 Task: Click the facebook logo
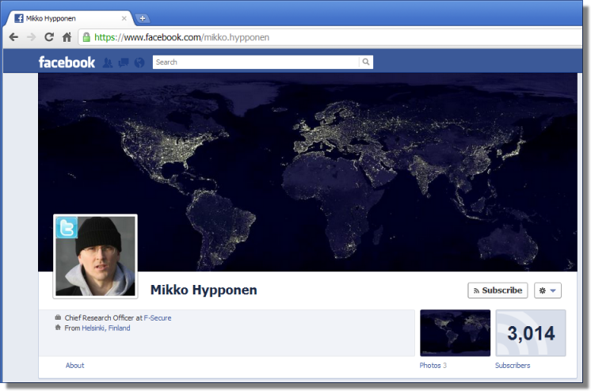67,63
